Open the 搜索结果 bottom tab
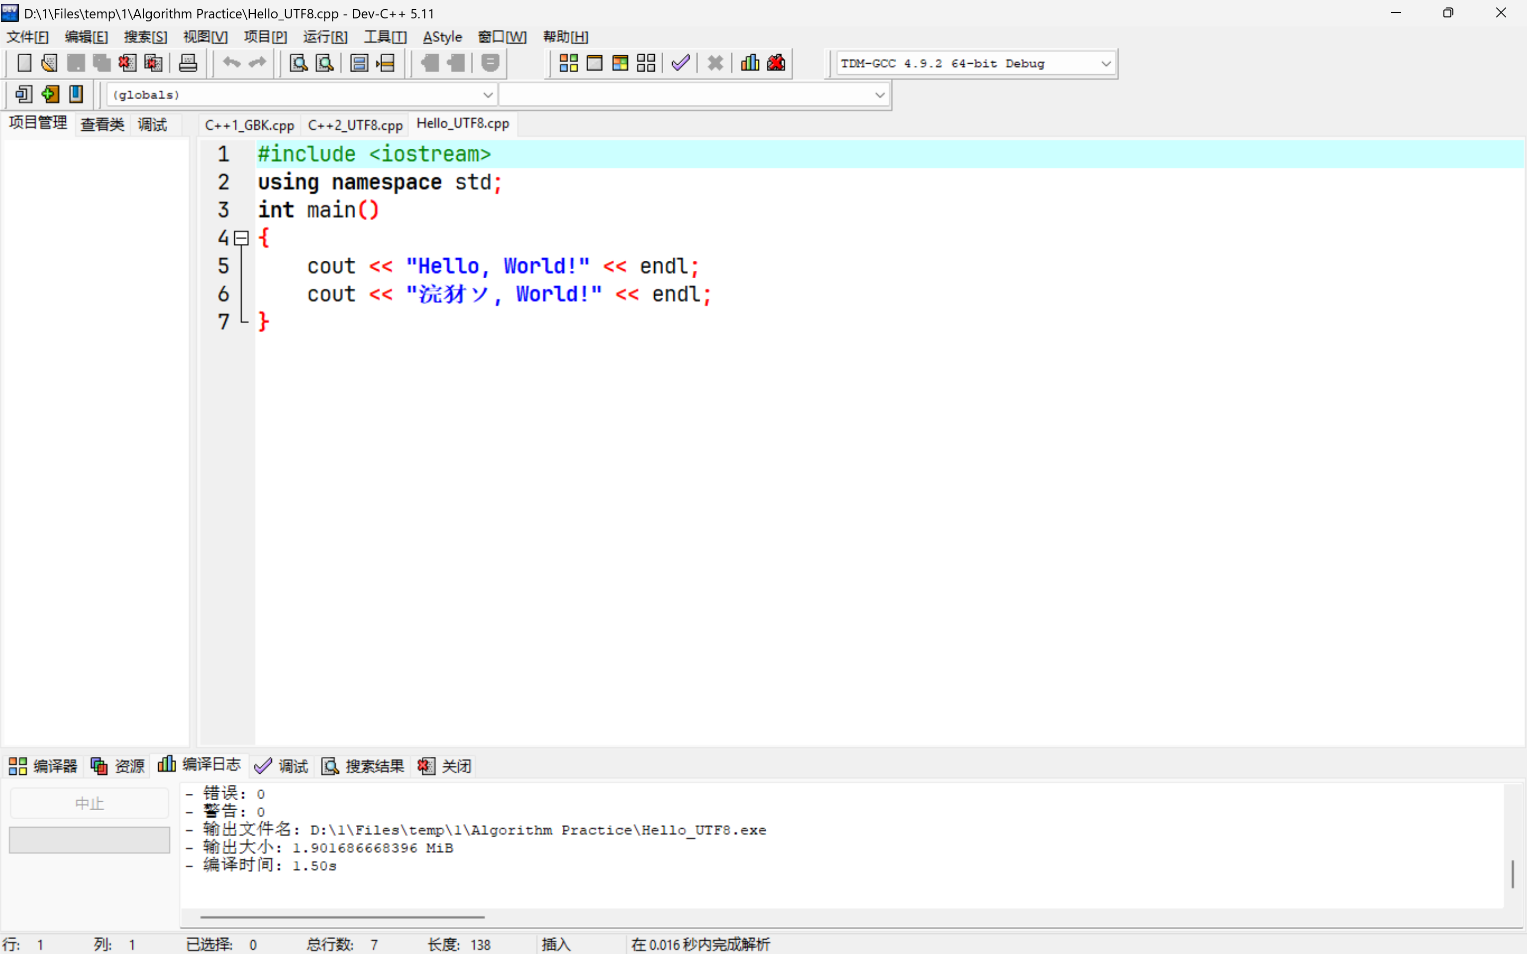The width and height of the screenshot is (1527, 954). click(363, 766)
